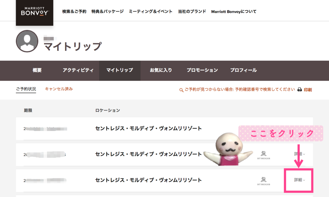
Task: Show the ご予約状況 reservations list
Action: coord(26,89)
